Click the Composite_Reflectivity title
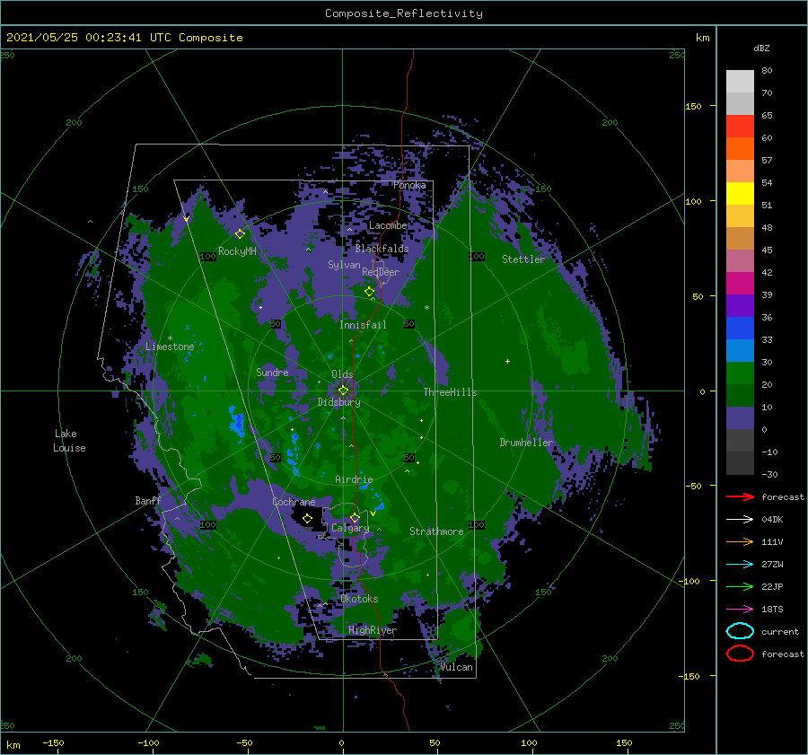 click(403, 13)
